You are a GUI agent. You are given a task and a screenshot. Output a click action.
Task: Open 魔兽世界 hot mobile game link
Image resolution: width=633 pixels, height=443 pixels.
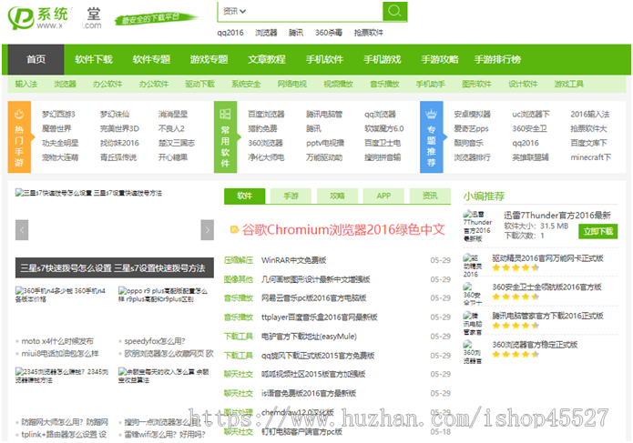point(56,128)
